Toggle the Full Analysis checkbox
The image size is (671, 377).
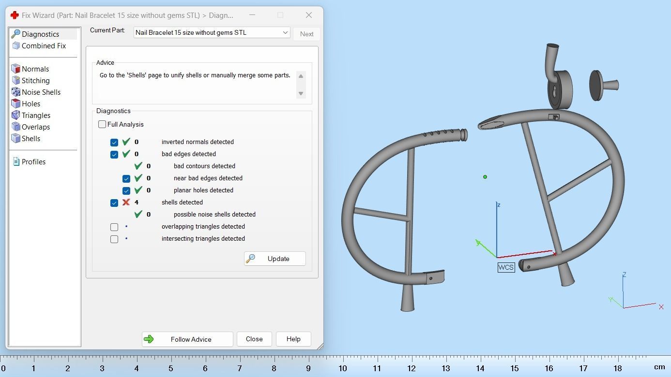[x=102, y=124]
